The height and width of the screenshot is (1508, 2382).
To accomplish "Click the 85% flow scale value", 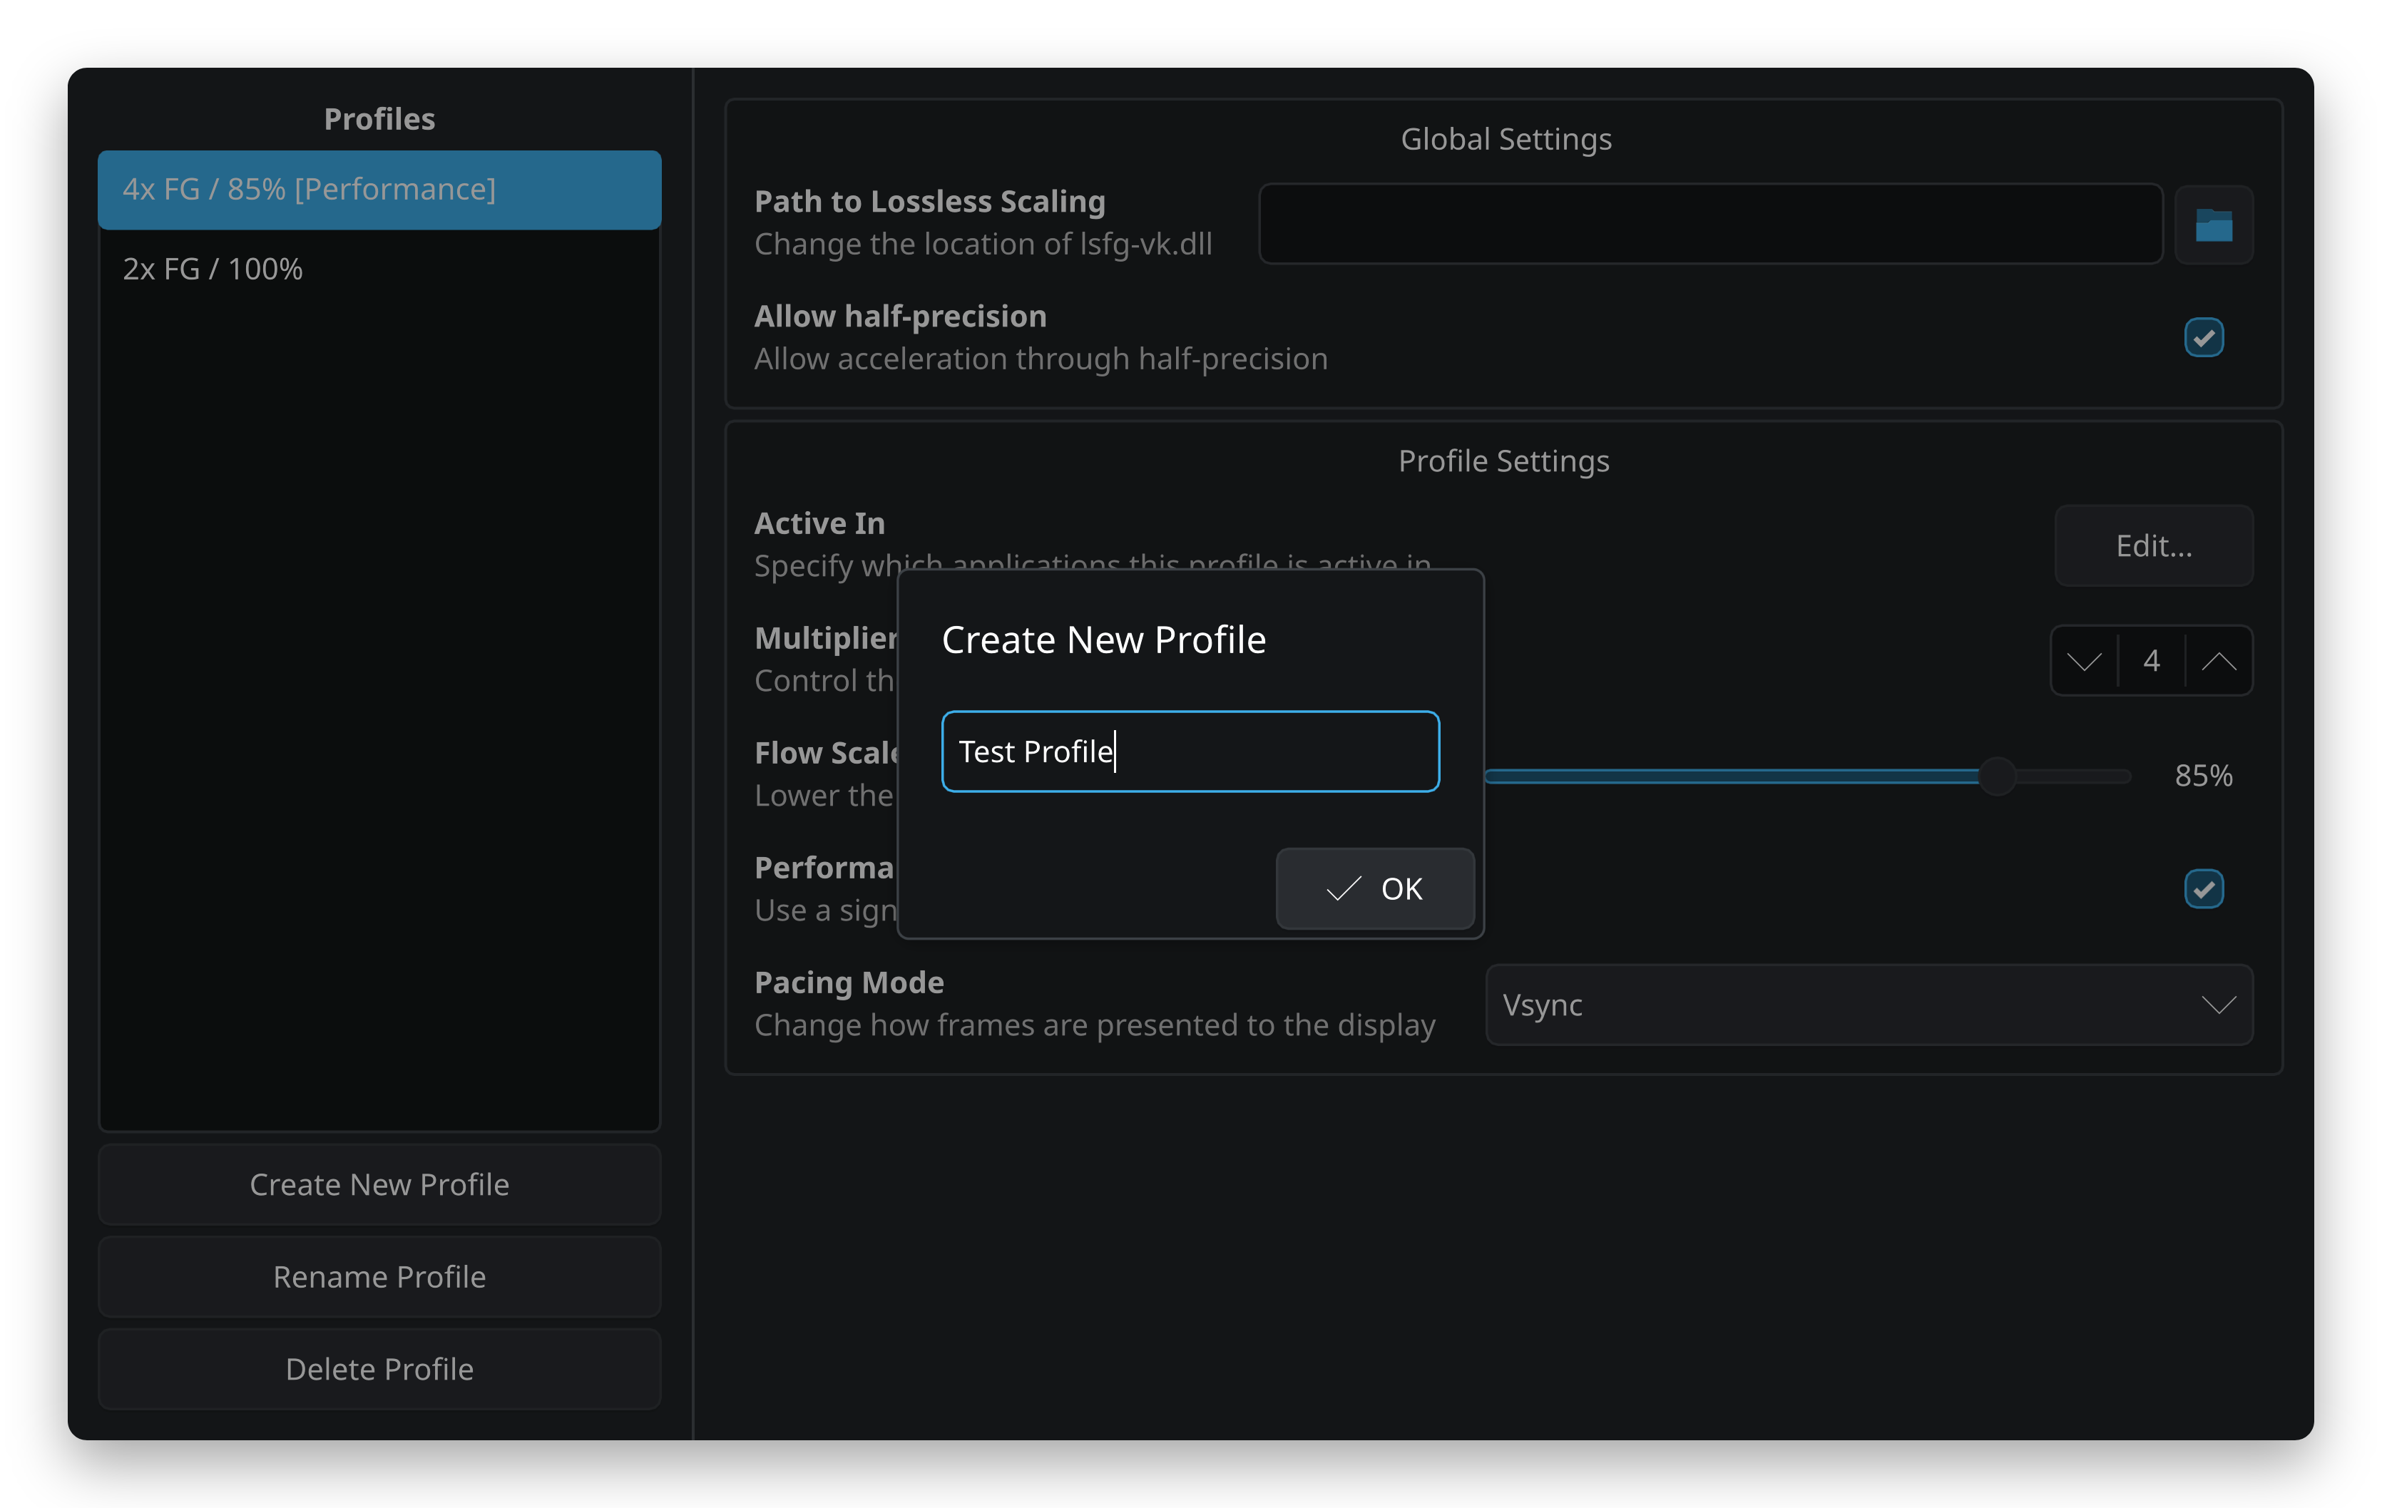I will coord(2203,775).
